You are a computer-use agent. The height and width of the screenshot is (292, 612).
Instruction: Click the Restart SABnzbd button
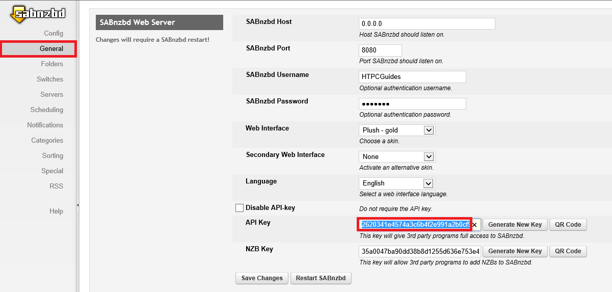coord(321,278)
